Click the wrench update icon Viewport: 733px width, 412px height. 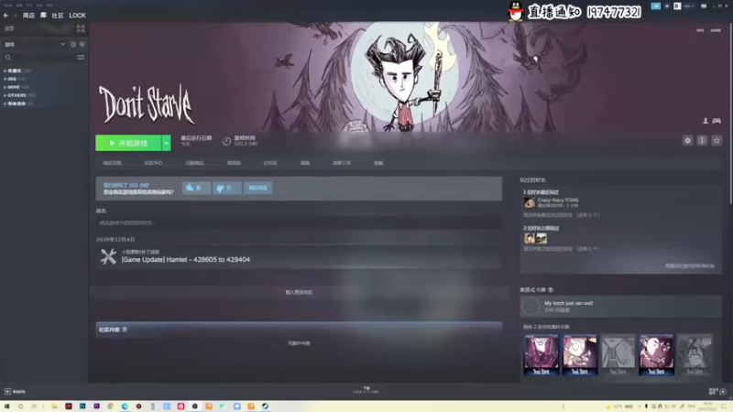(108, 256)
